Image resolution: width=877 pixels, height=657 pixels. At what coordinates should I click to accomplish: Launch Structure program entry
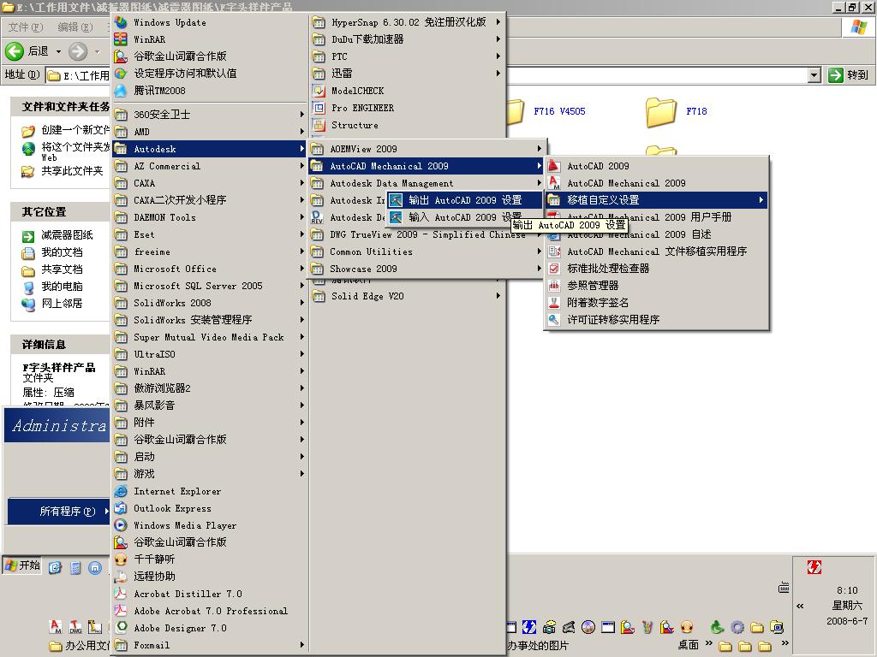[x=407, y=125]
